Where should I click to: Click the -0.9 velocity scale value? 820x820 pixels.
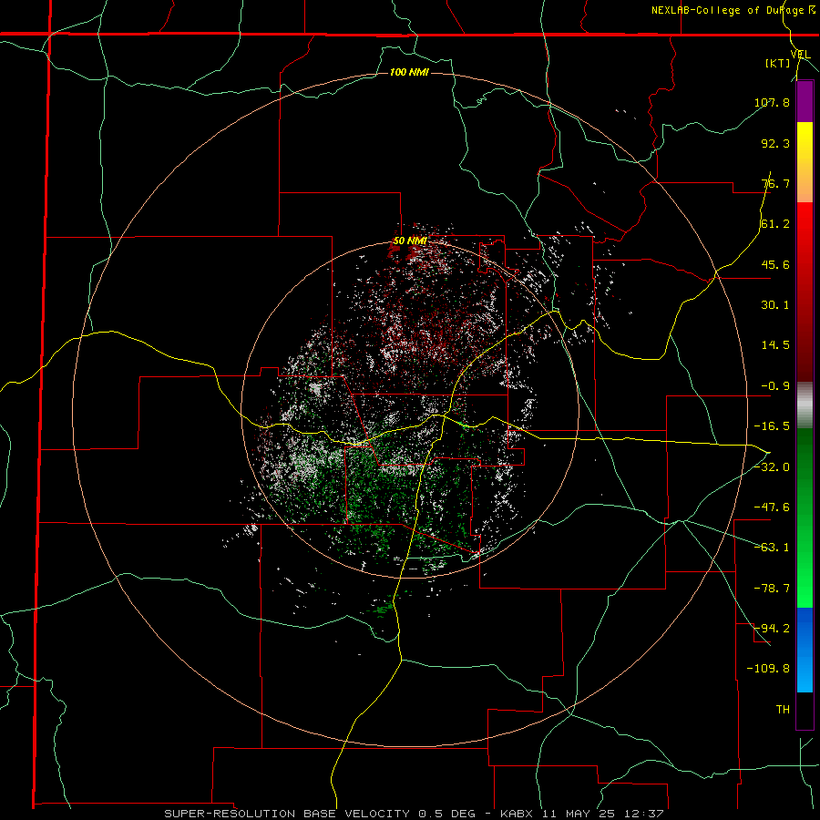tap(775, 386)
